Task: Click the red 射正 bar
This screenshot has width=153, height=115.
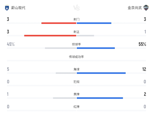Action: 50,36
